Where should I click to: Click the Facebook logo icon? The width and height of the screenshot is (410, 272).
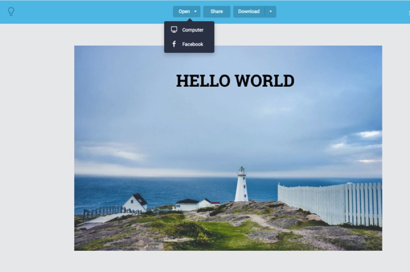pyautogui.click(x=174, y=44)
